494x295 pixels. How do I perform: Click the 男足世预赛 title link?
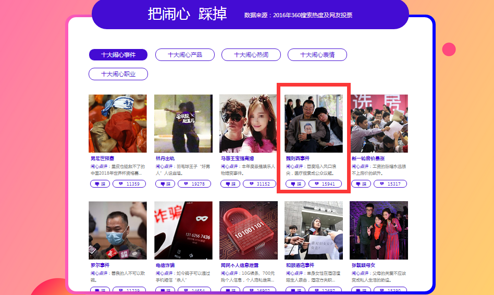tap(102, 158)
